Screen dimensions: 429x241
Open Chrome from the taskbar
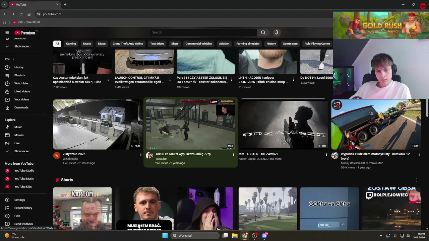point(245,236)
